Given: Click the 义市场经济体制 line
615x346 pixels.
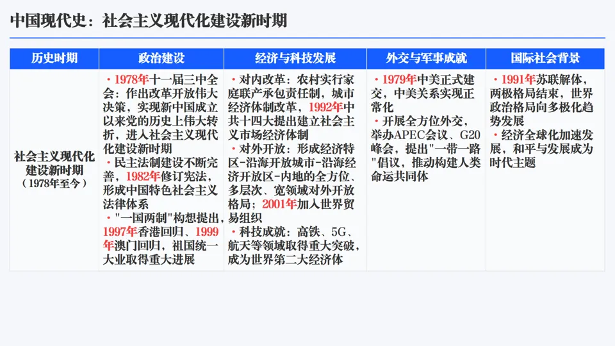Looking at the screenshot, I should pyautogui.click(x=268, y=135).
